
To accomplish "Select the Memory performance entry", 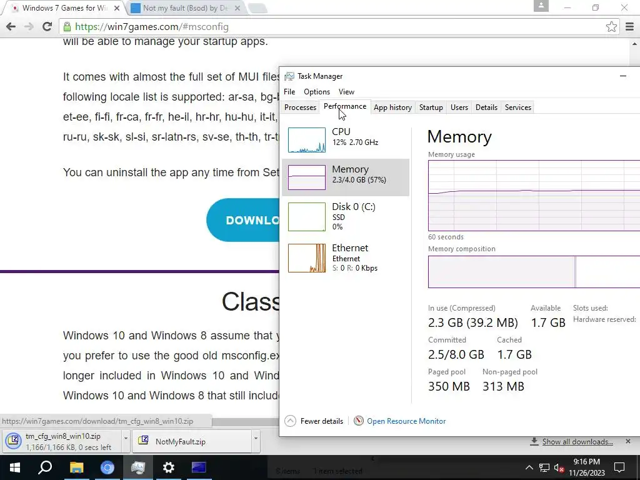I will pyautogui.click(x=345, y=177).
